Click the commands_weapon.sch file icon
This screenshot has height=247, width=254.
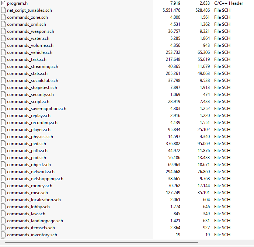[3, 31]
